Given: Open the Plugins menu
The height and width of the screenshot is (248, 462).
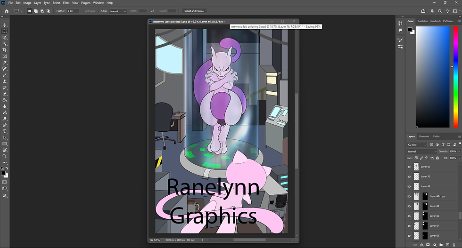Looking at the screenshot, I should coord(85,3).
